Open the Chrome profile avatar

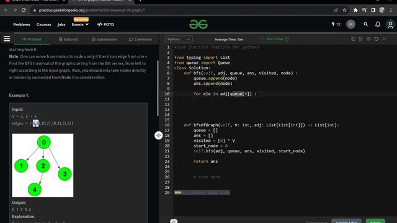pyautogui.click(x=382, y=10)
